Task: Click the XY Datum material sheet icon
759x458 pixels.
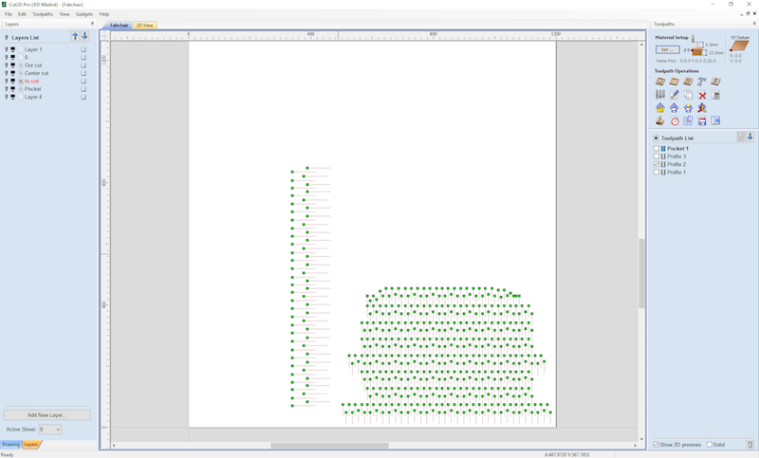Action: 739,46
